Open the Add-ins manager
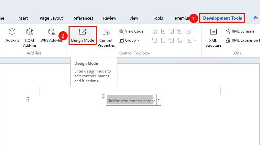This screenshot has height=145, width=260. point(12,35)
